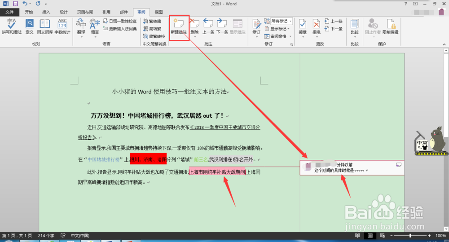
Task: Click the 第1页，共1页 status indicator
Action: [18, 235]
